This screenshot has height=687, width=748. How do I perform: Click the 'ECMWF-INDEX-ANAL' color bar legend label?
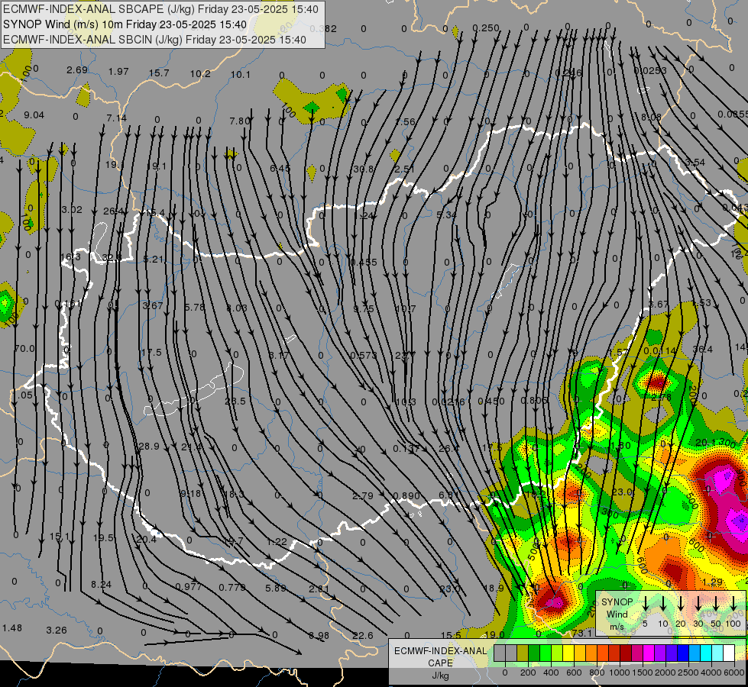click(x=440, y=651)
